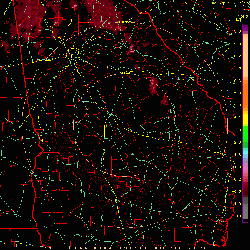This screenshot has width=250, height=250.
Task: Pick the bright yellow segment of the color bar
Action: (245, 119)
